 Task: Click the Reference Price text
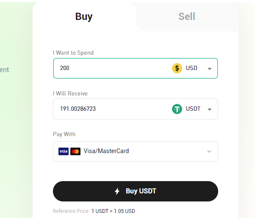(94, 211)
